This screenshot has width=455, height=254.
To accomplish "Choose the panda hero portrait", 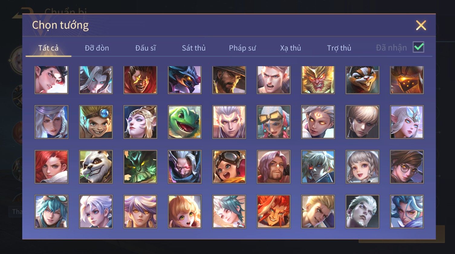I will point(96,167).
